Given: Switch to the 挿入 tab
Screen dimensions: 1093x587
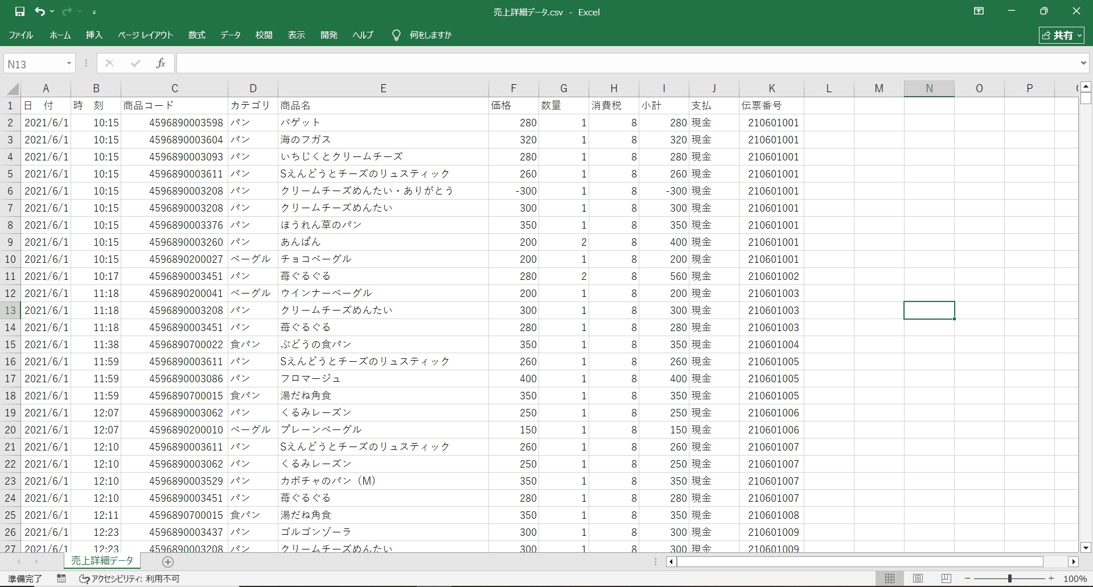Looking at the screenshot, I should pos(94,35).
